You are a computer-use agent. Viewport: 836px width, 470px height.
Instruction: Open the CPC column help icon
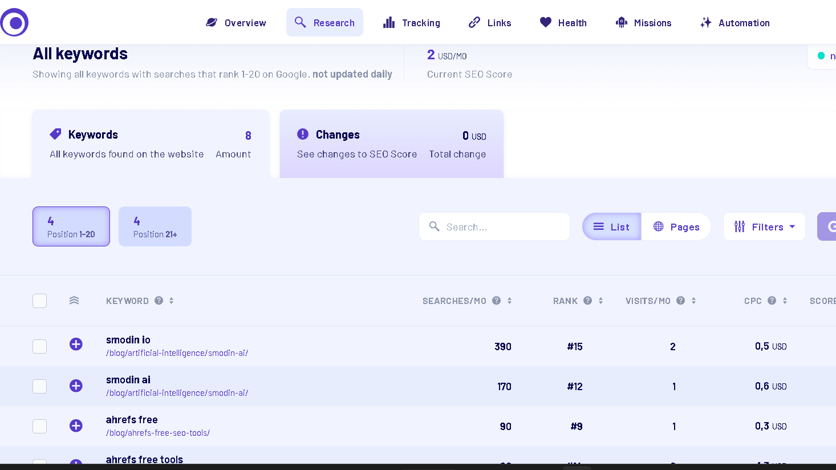coord(772,301)
